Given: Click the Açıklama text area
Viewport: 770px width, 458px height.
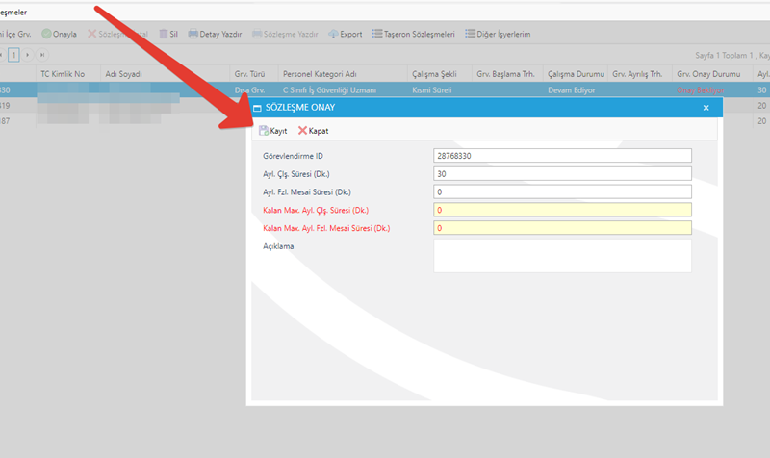Looking at the screenshot, I should 563,256.
